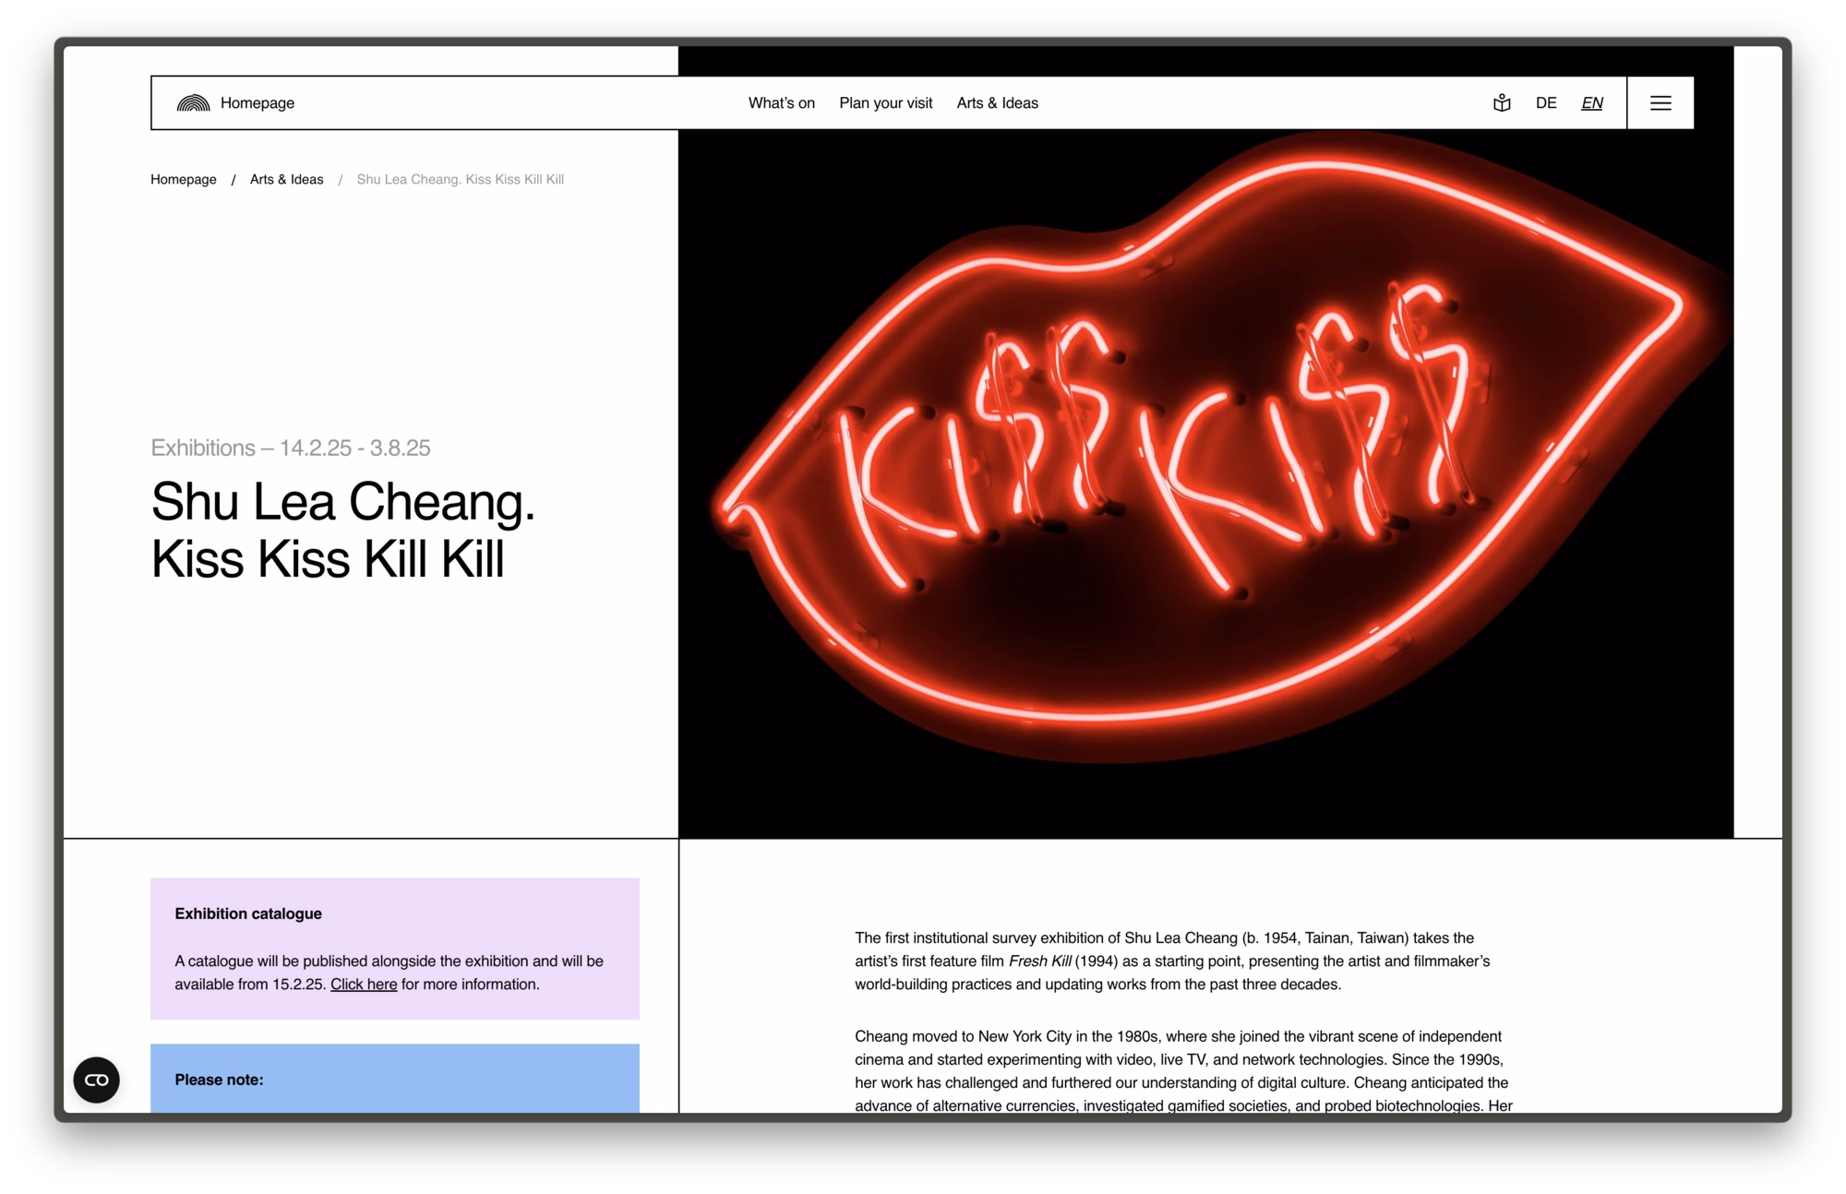Follow the Click here catalogue link
The image size is (1846, 1194).
[364, 985]
